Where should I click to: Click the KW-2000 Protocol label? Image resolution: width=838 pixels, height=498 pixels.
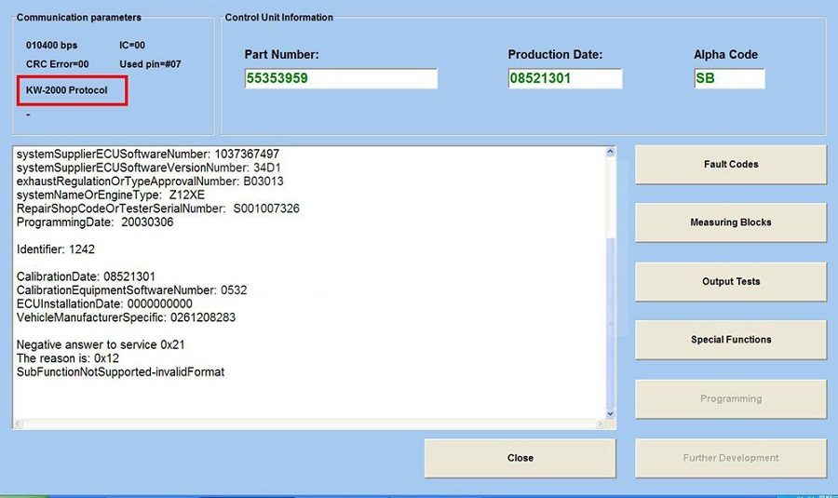pyautogui.click(x=67, y=90)
